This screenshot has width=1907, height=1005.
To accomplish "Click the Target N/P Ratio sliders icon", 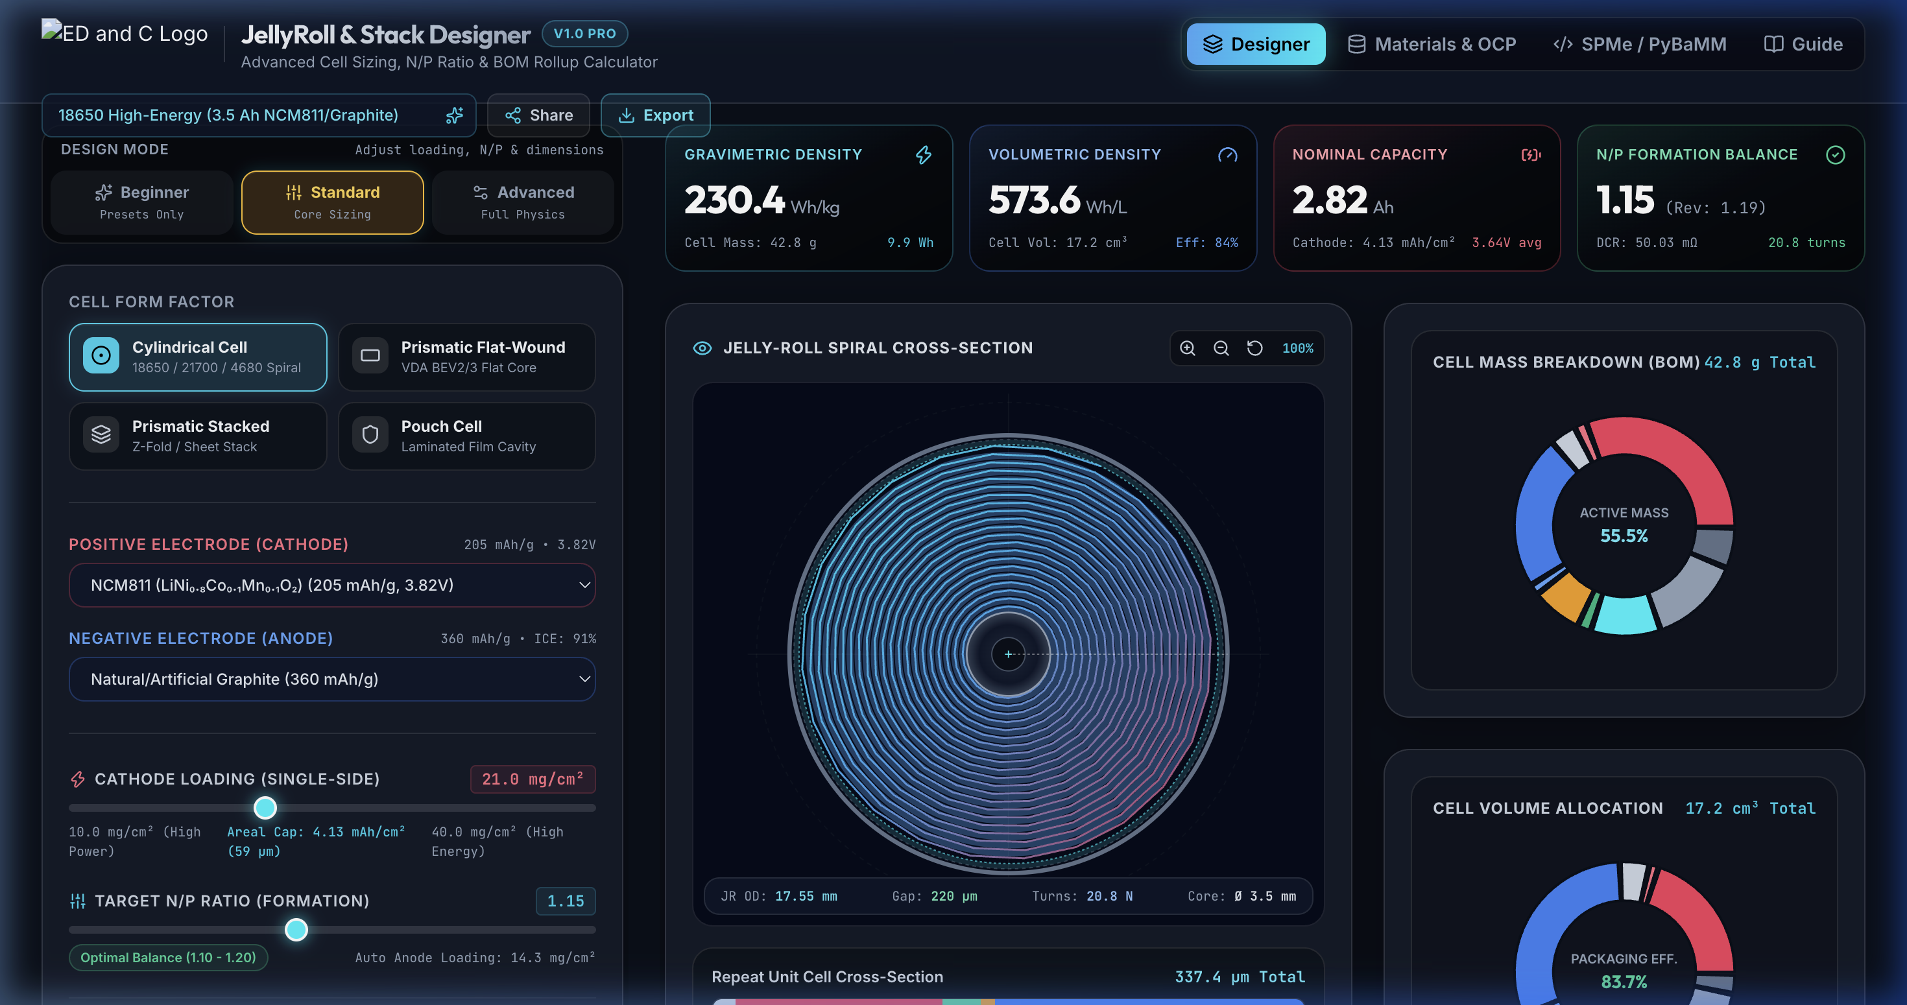I will 78,901.
